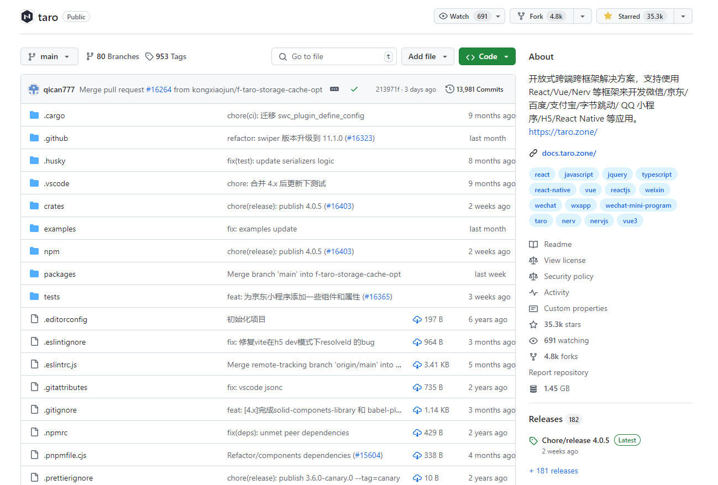This screenshot has height=485, width=718.
Task: Open the green Code dropdown
Action: [487, 56]
